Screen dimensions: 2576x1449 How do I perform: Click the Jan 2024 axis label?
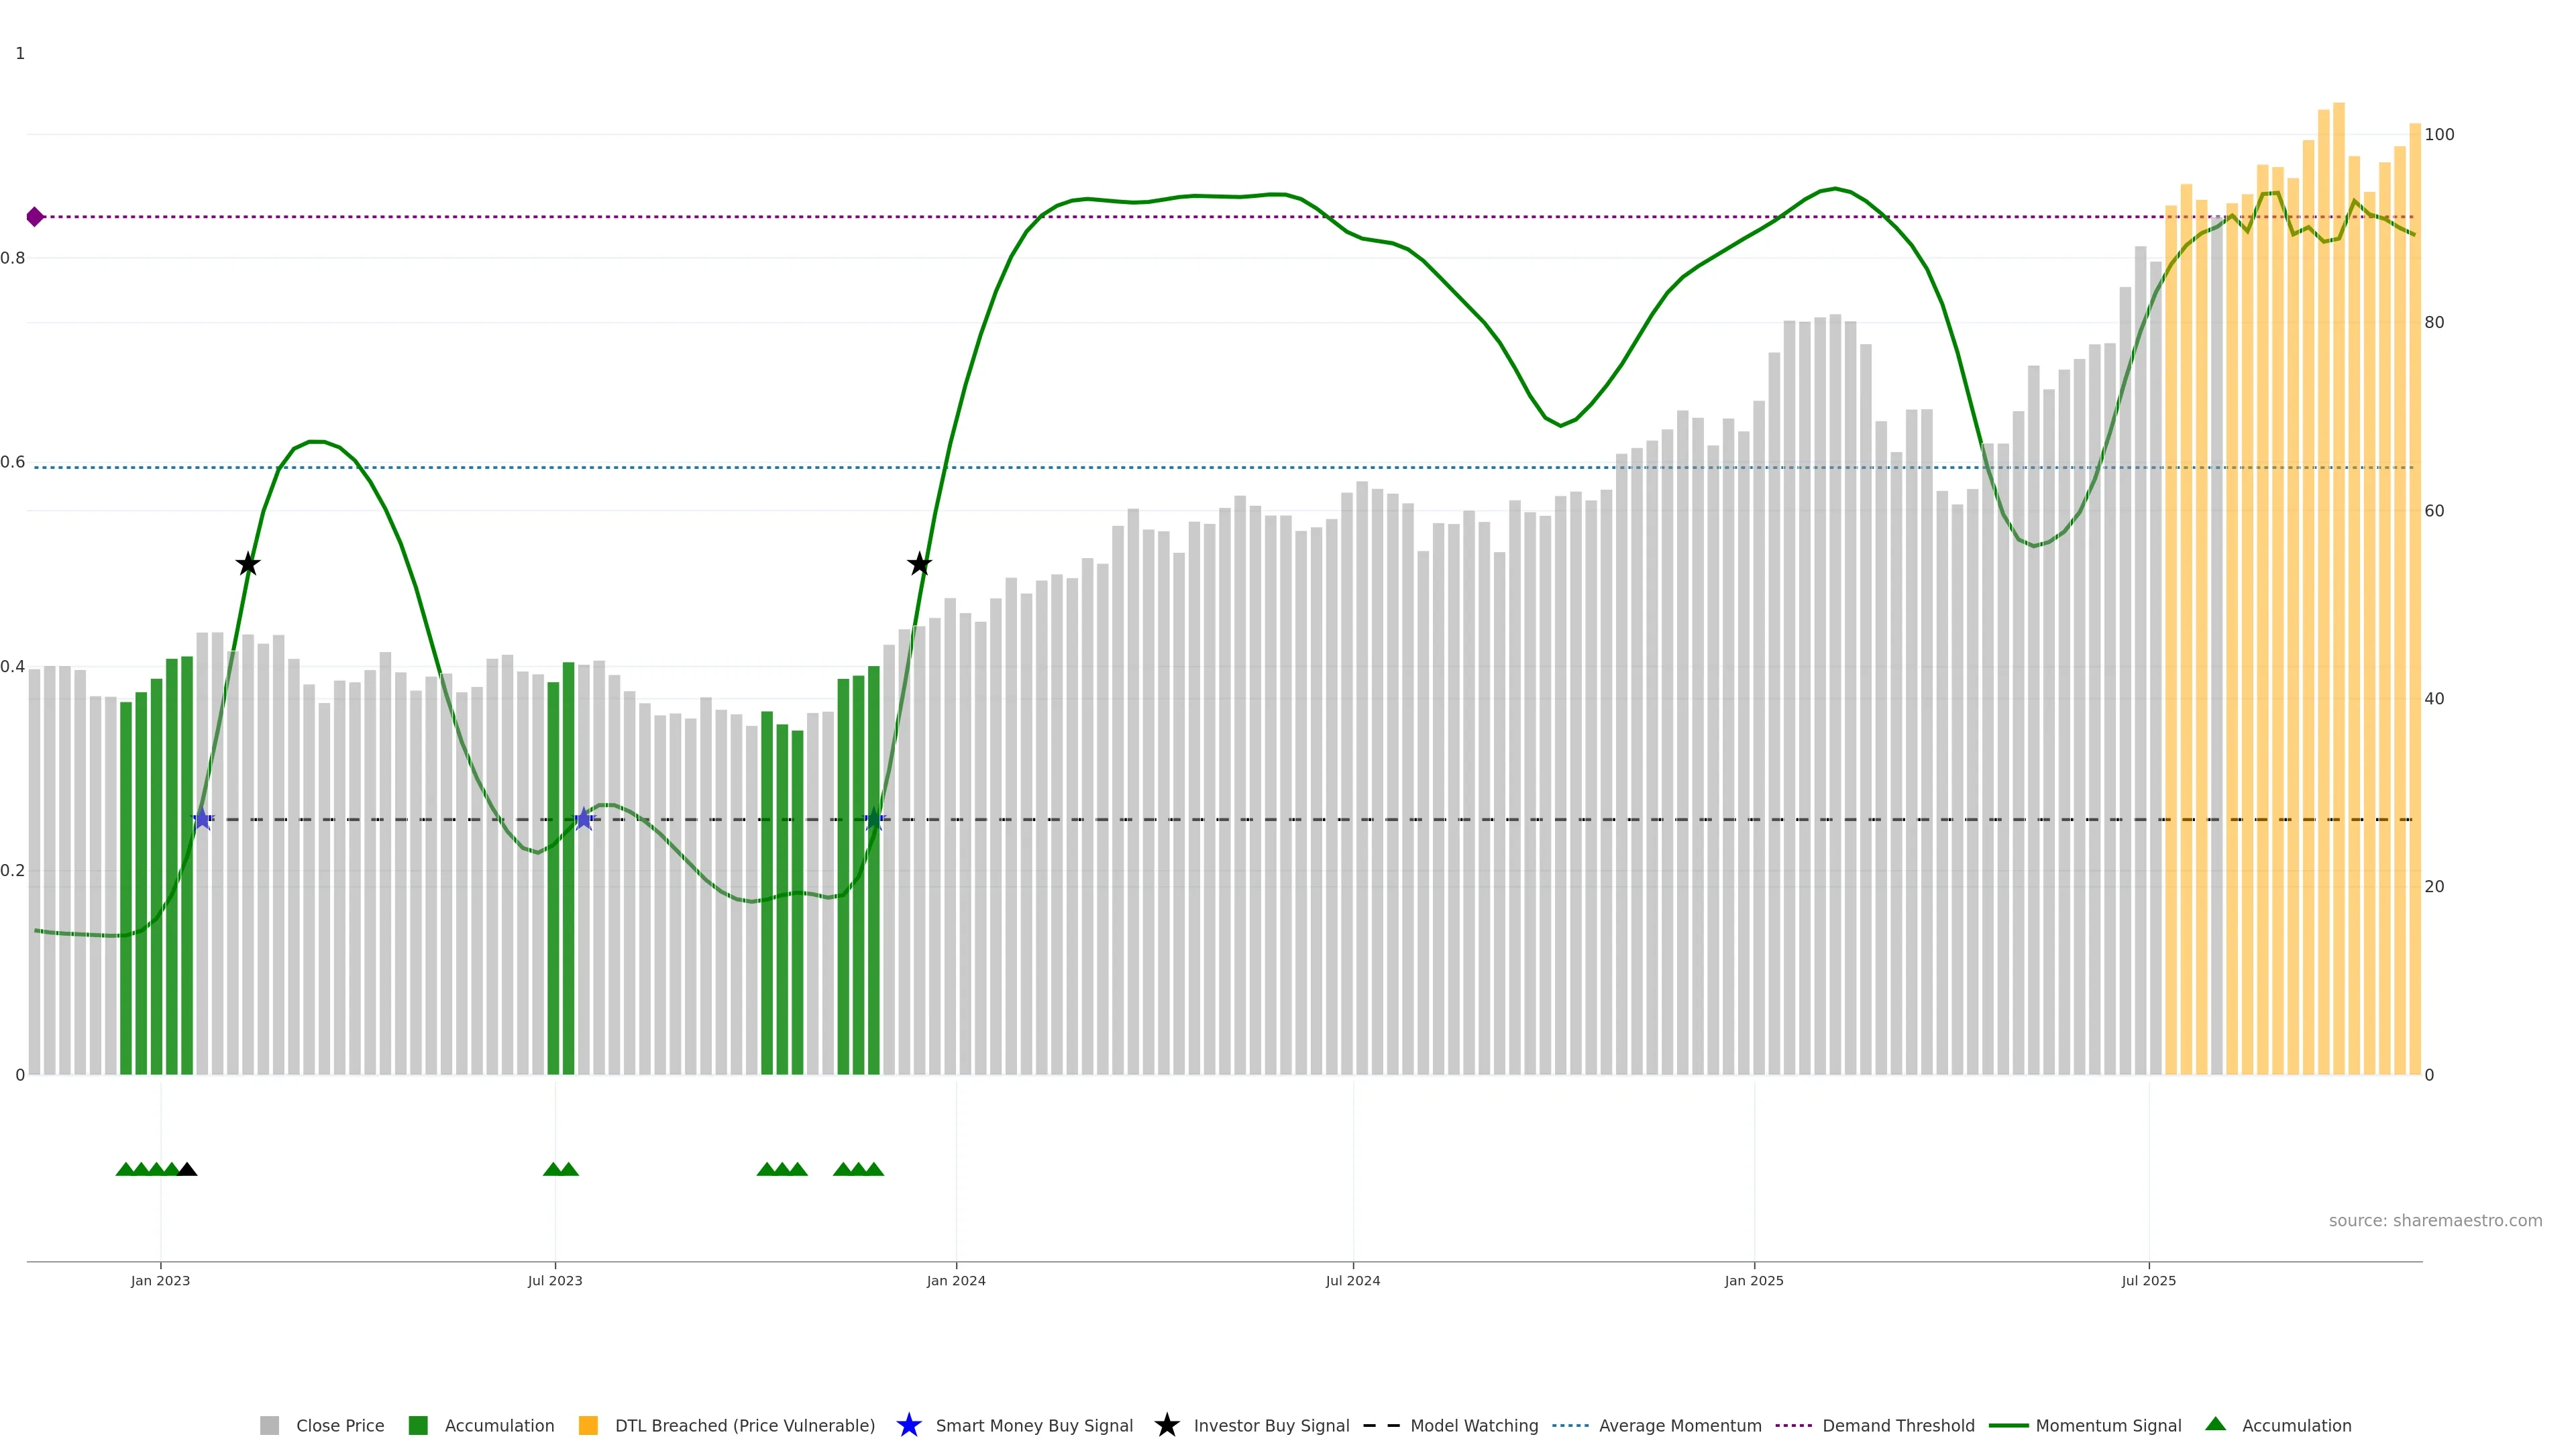[x=955, y=1280]
